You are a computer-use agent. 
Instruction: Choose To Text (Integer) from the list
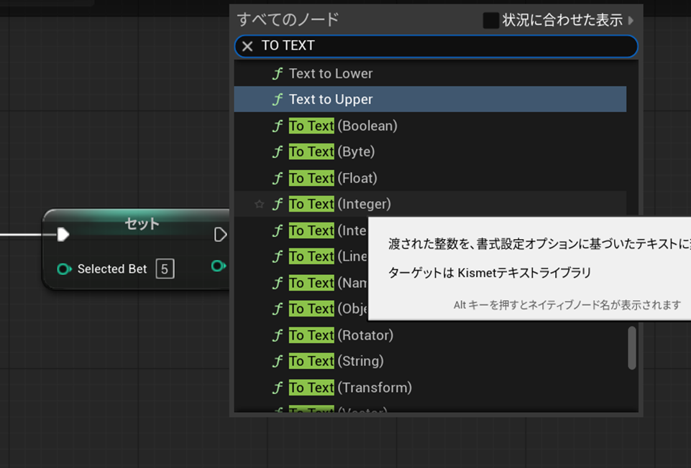[x=339, y=205]
